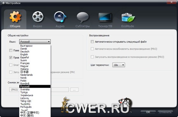Open the Шаг перемотки 10s dropdown
This screenshot has width=178, height=117.
tap(119, 65)
